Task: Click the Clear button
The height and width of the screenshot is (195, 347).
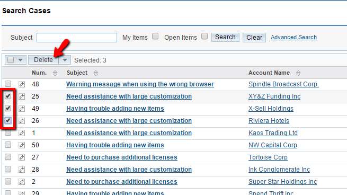Action: 254,38
